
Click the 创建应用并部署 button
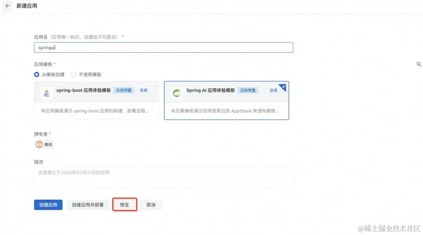[x=88, y=204]
